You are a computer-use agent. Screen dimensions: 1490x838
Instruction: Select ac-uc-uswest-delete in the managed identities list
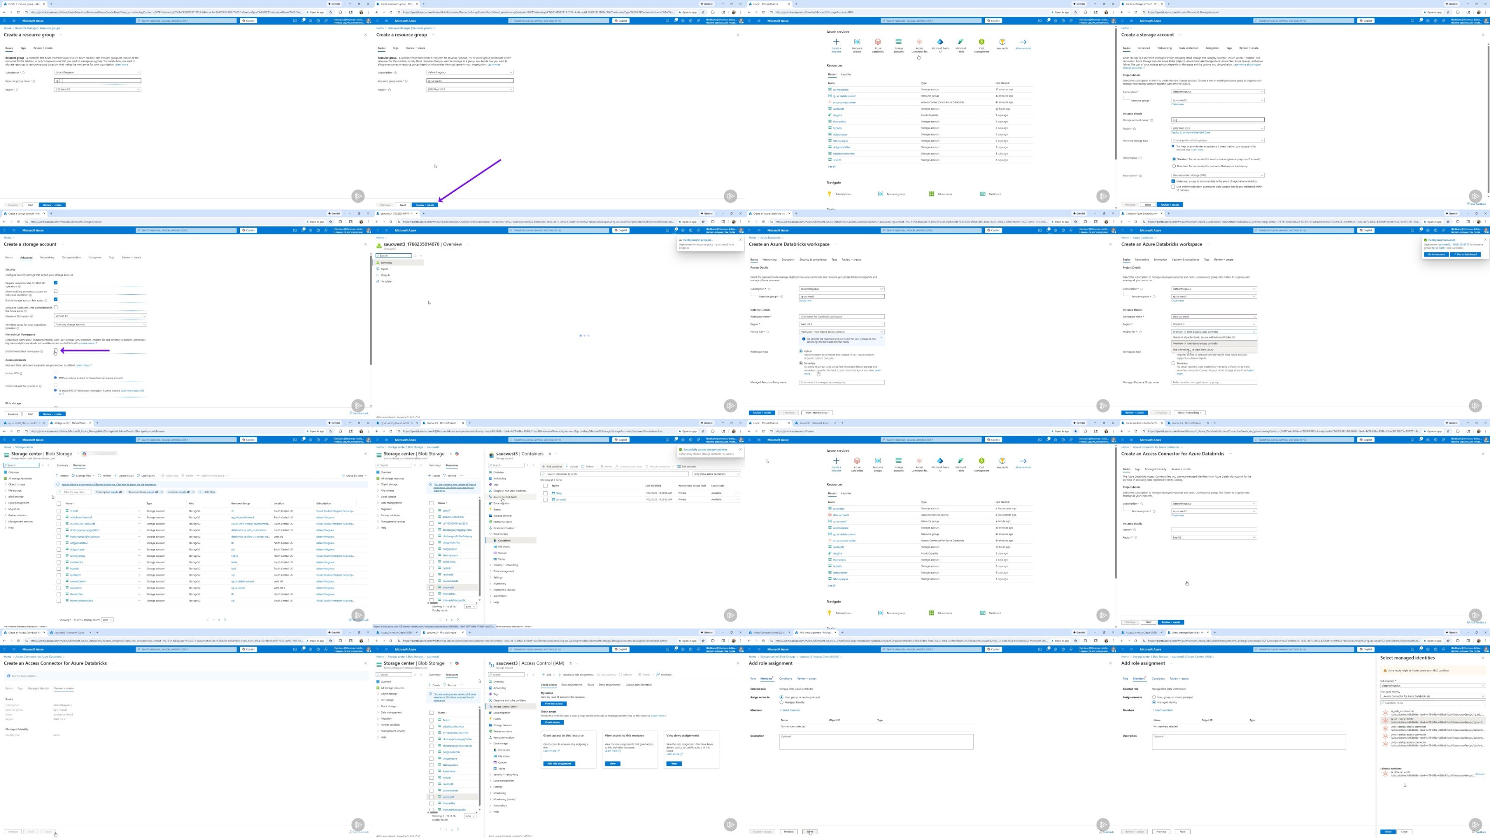pos(1433,721)
